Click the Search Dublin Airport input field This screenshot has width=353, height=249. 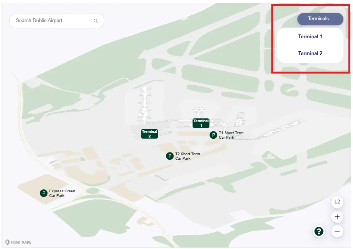[54, 20]
